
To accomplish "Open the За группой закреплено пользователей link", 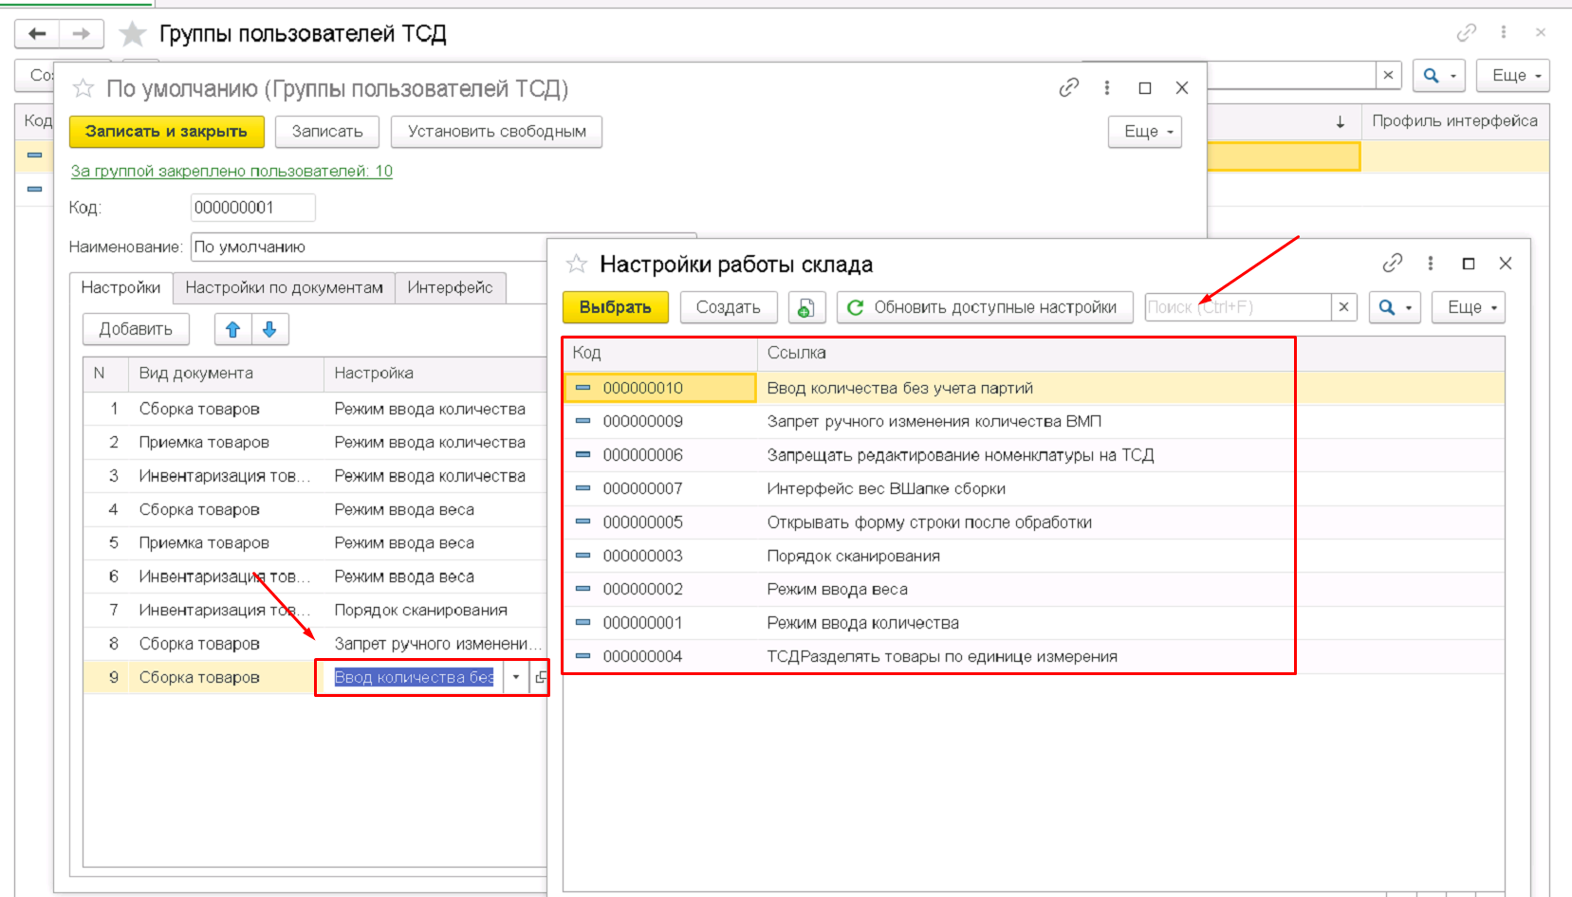I will [231, 171].
